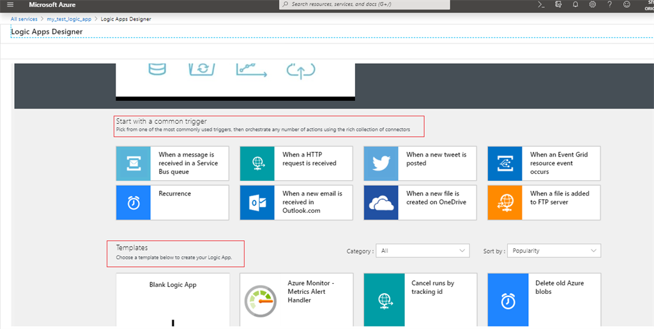Open the Sort by Popularity dropdown
654x329 pixels.
pos(554,250)
